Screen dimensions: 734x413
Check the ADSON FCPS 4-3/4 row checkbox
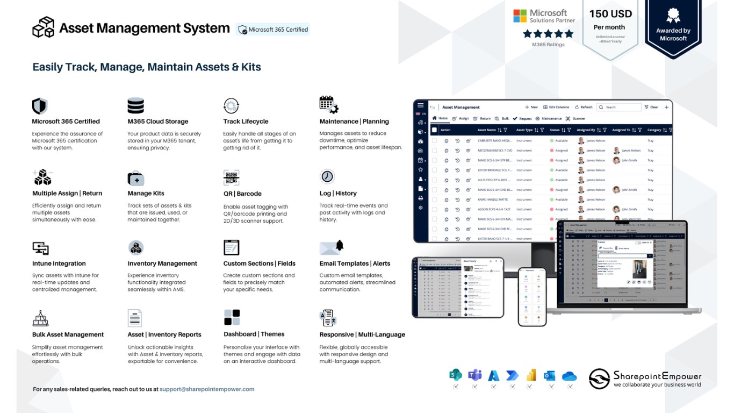pos(434,209)
